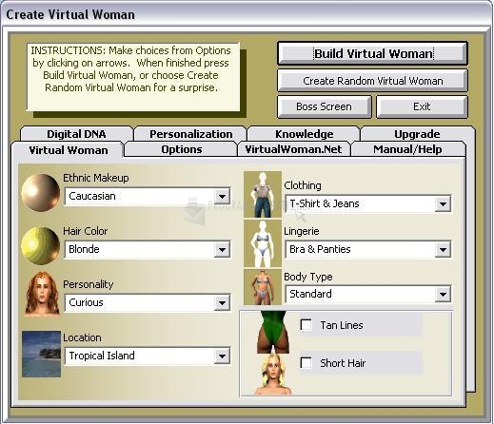Click the Boss Screen button
This screenshot has width=494, height=424.
tap(324, 106)
